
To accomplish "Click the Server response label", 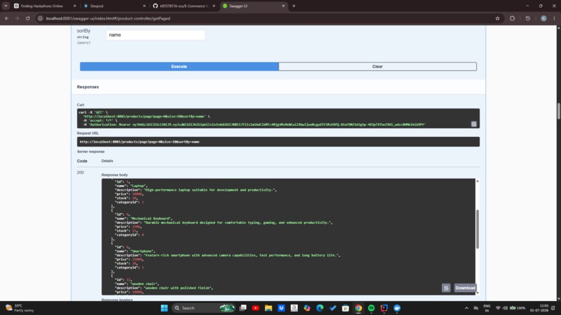I will (x=90, y=152).
